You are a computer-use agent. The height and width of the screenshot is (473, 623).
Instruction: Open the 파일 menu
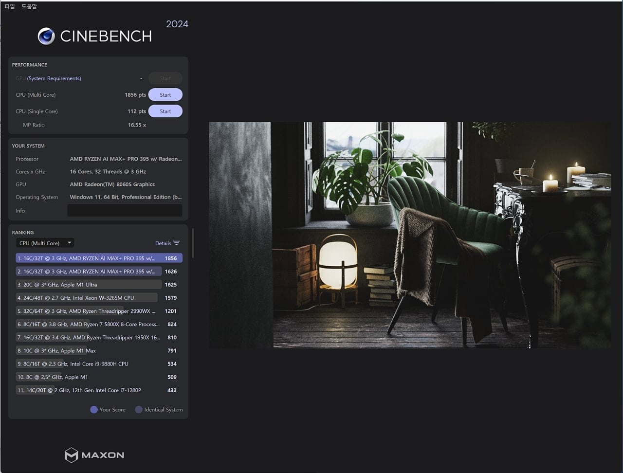(x=10, y=6)
